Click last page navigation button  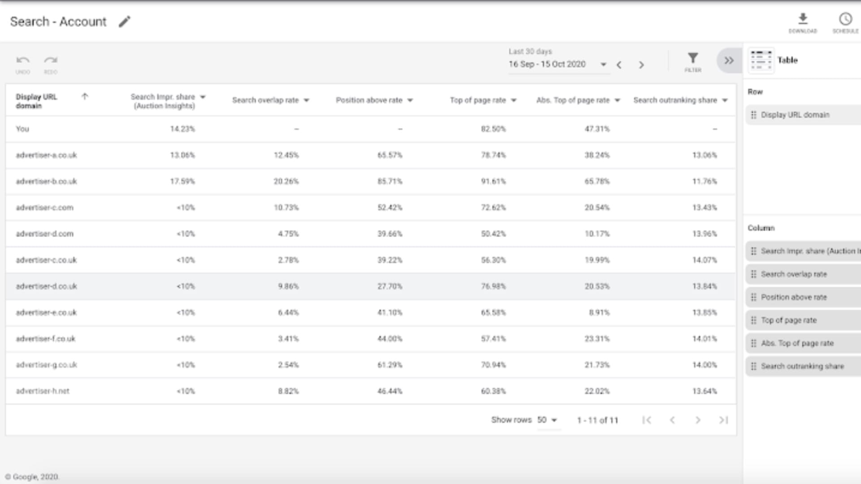(723, 419)
